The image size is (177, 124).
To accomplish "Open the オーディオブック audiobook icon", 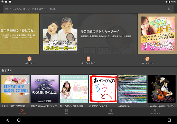I will click(88, 59).
